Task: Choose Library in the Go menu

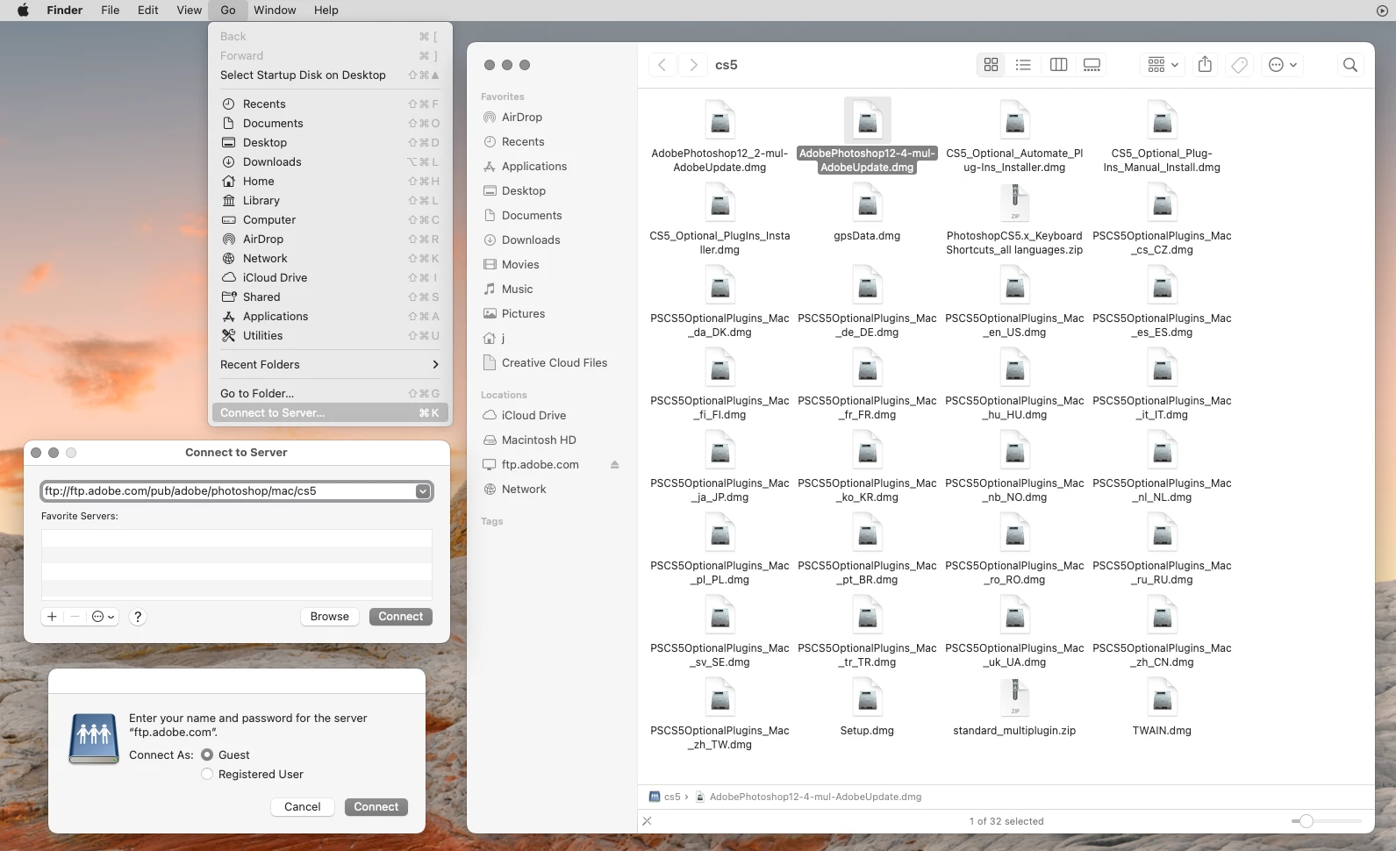Action: coord(330,201)
